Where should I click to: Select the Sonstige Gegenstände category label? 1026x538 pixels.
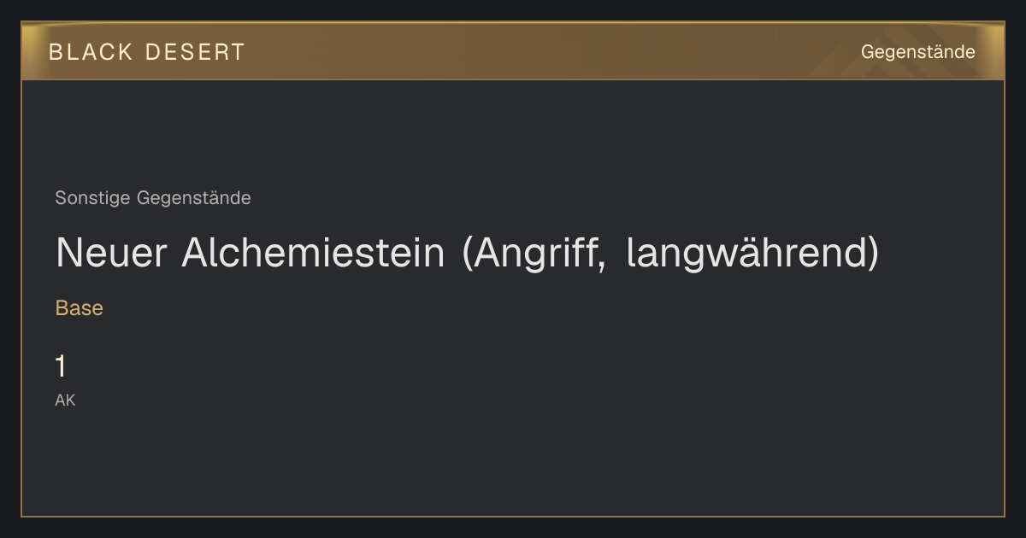[x=153, y=198]
